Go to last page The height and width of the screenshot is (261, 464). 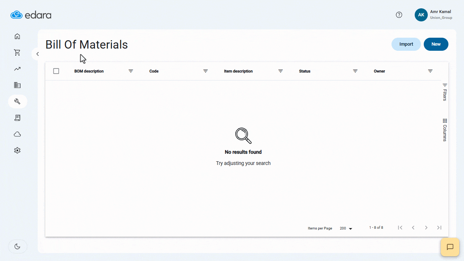pos(439,228)
